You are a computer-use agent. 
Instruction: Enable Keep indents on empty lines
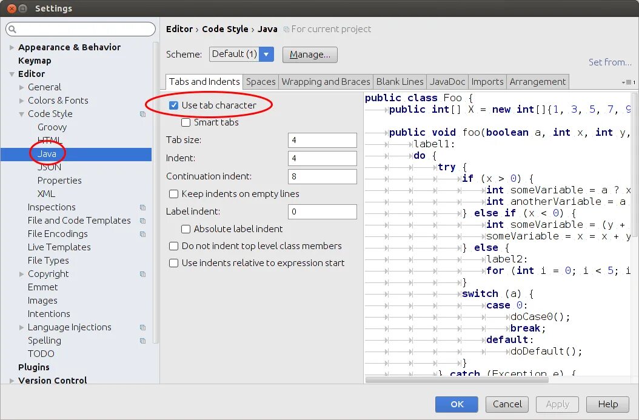[173, 194]
